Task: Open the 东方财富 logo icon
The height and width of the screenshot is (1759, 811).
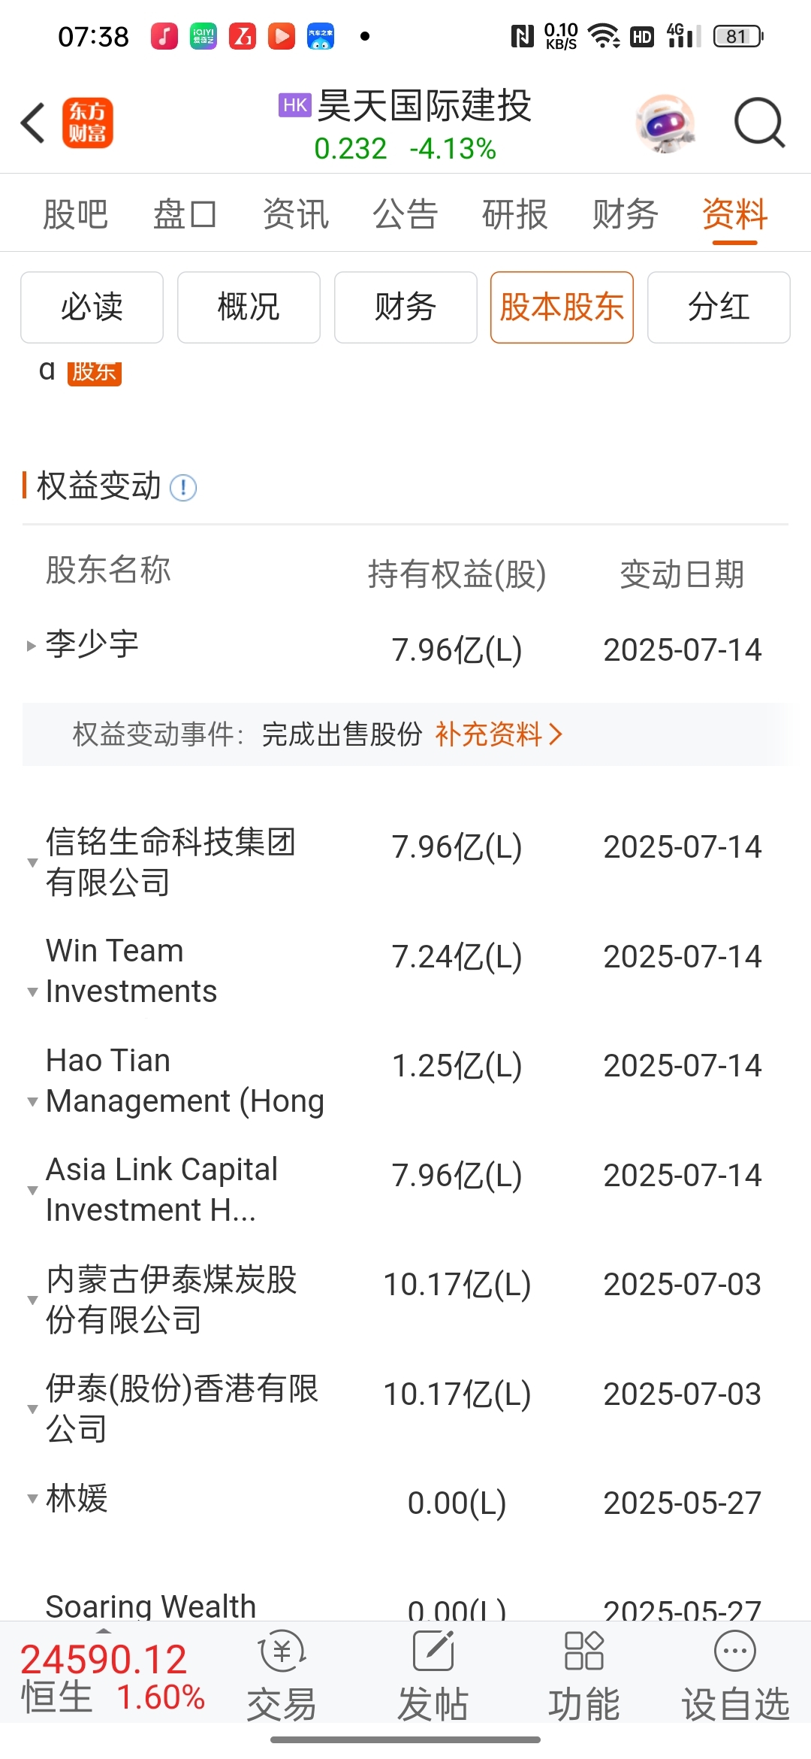Action: 88,123
